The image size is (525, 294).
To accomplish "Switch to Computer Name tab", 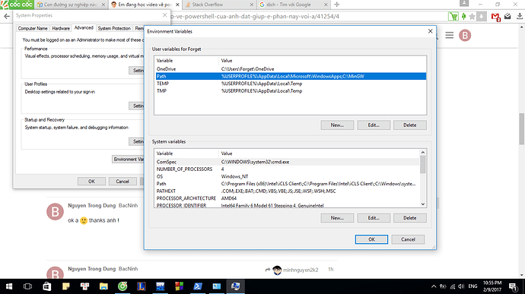I will [x=33, y=28].
